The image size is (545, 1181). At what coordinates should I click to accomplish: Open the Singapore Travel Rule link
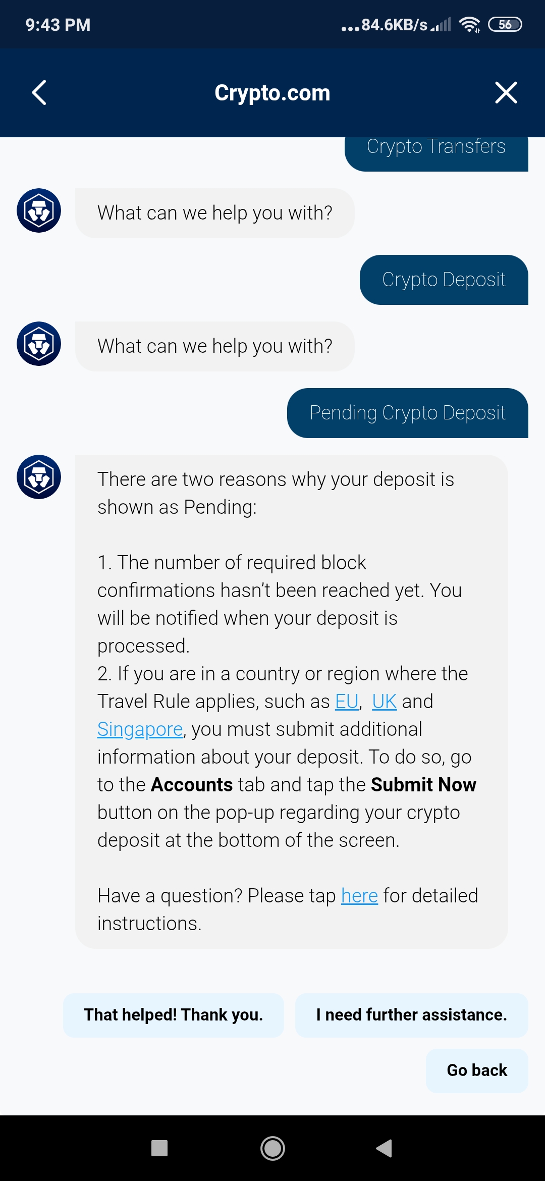140,730
